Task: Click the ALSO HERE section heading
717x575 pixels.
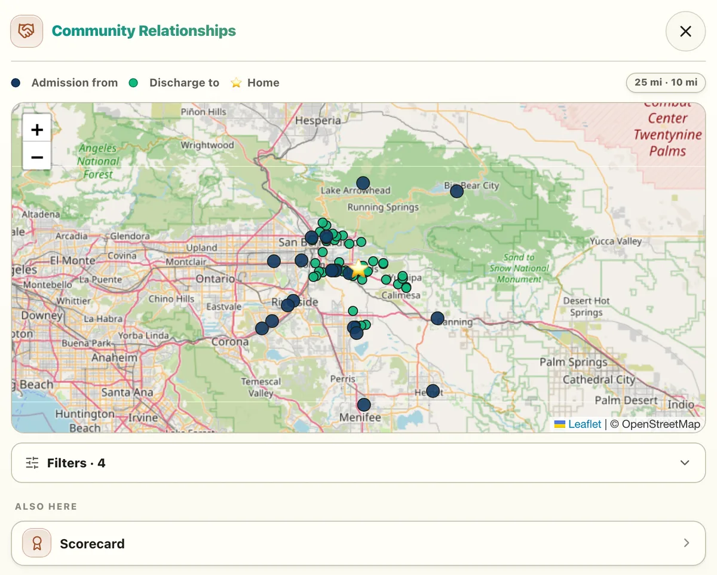Action: pyautogui.click(x=46, y=506)
